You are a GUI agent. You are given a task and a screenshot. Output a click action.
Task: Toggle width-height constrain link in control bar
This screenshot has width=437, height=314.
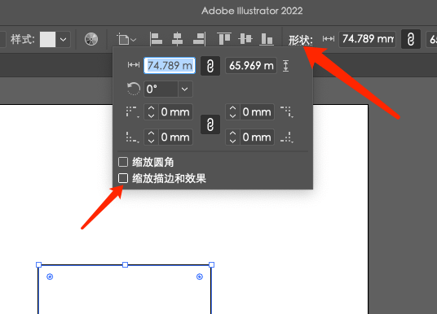(x=411, y=39)
